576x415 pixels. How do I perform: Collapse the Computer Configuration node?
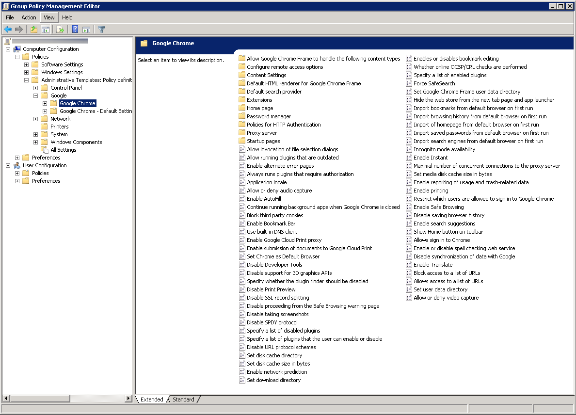[x=8, y=49]
